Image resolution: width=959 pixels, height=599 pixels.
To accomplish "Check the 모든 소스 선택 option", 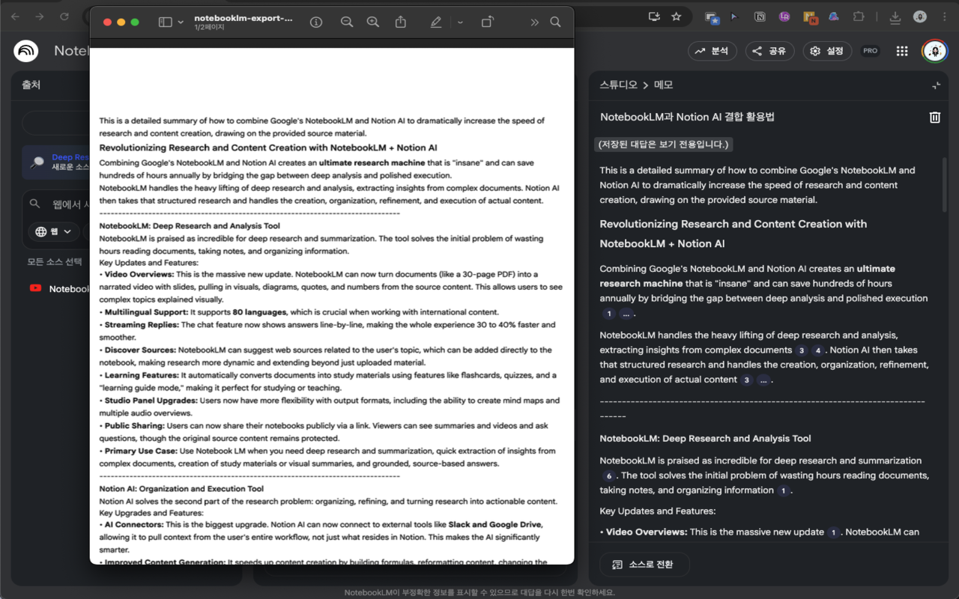I will coord(55,261).
